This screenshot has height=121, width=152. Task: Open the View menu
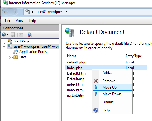[19, 20]
